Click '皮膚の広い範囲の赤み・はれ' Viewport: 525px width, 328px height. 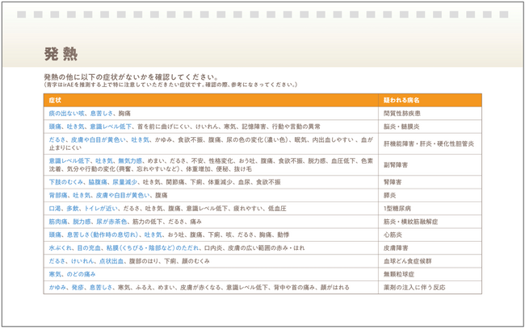[x=267, y=248]
